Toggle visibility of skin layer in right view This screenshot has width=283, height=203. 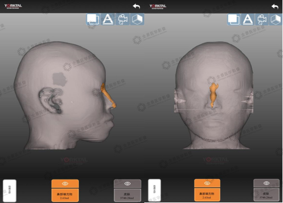point(266,183)
